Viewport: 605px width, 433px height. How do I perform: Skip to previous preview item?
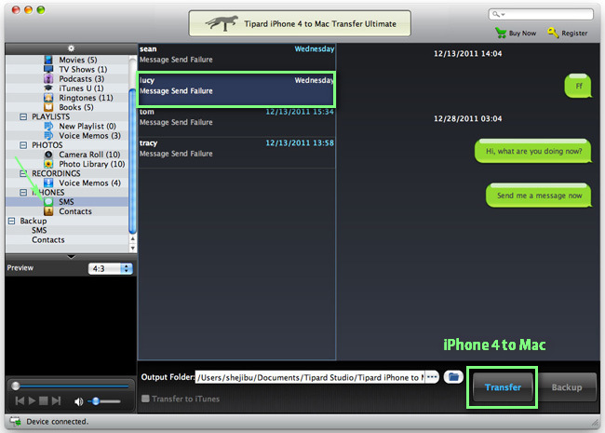click(x=20, y=401)
